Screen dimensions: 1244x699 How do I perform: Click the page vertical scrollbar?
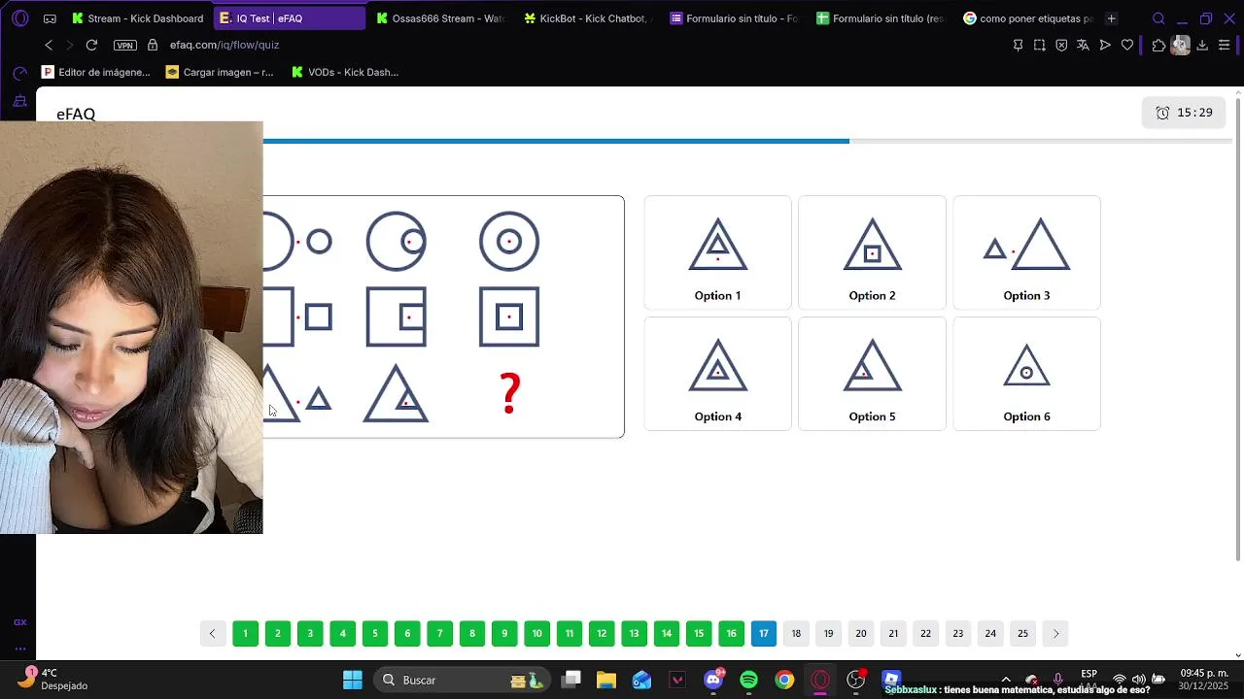pyautogui.click(x=1237, y=330)
